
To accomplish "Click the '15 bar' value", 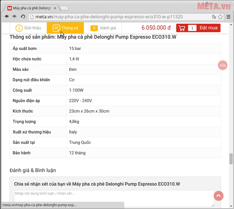I will pos(75,48).
